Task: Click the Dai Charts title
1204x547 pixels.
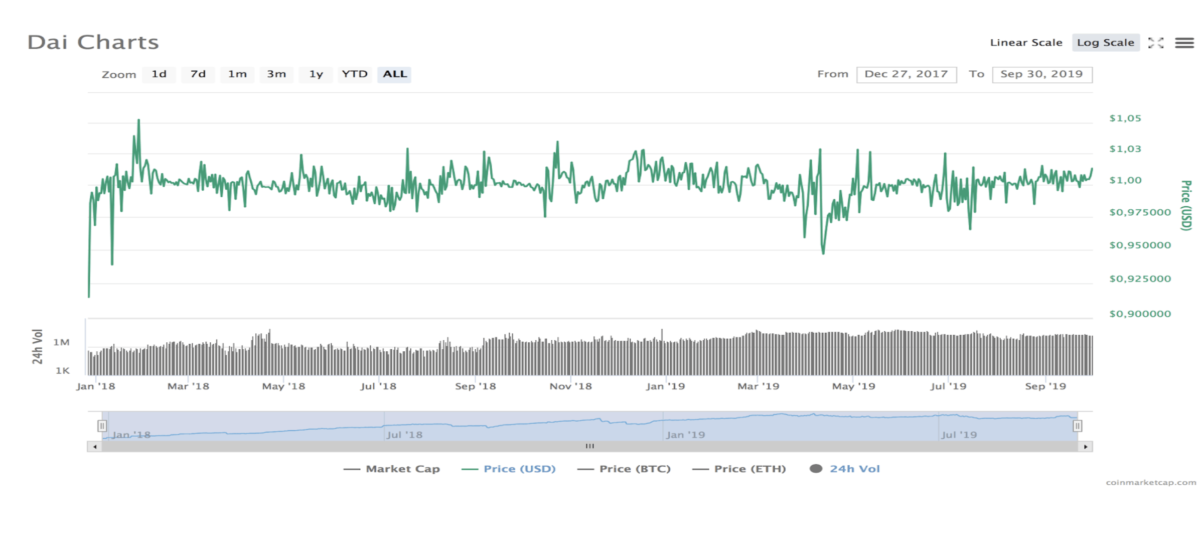Action: (x=93, y=43)
